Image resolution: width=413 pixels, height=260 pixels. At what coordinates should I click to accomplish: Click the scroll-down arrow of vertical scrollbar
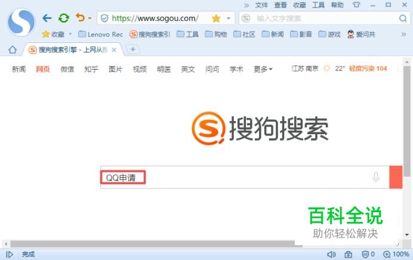click(407, 234)
